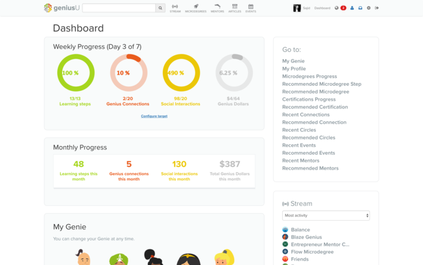
Task: Click the 10% Genius Connections progress ring
Action: [128, 73]
